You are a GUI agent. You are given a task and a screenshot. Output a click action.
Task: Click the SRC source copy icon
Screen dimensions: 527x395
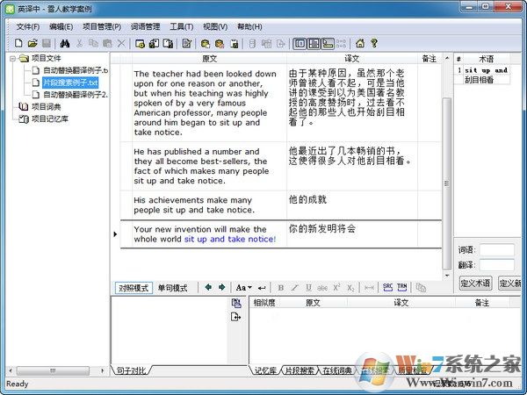pyautogui.click(x=387, y=287)
